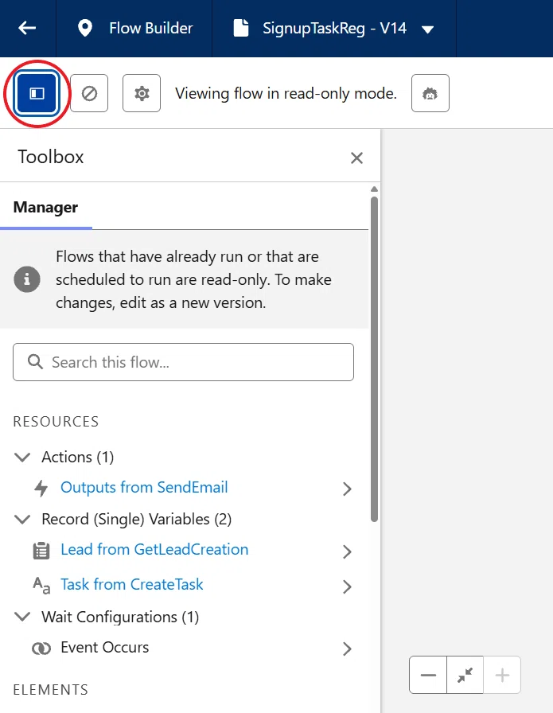Expand details chevron for Lead from GetLeadCreation
The width and height of the screenshot is (553, 713).
point(348,551)
